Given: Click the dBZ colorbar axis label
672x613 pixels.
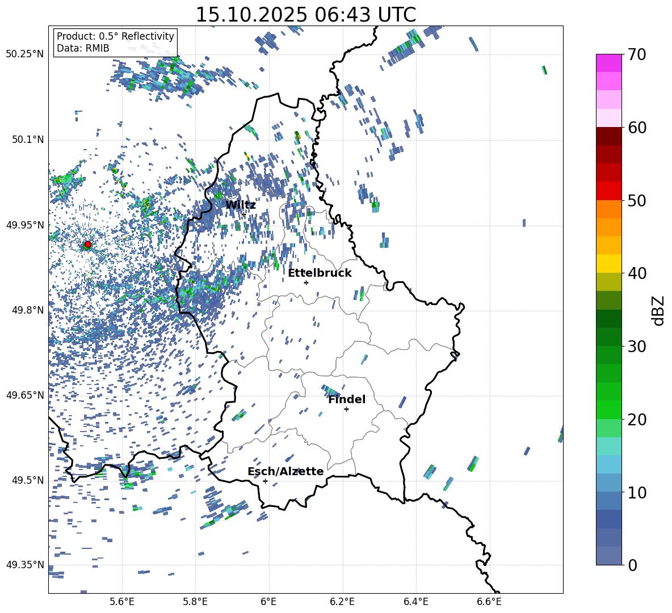Looking at the screenshot, I should [658, 310].
